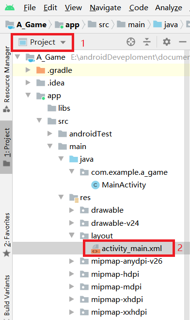Viewport: 190px width, 320px height.
Task: Expand the drawable folder arrow
Action: pos(71,210)
